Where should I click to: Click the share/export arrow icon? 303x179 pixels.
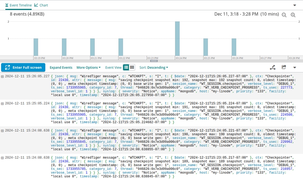[x=283, y=67]
